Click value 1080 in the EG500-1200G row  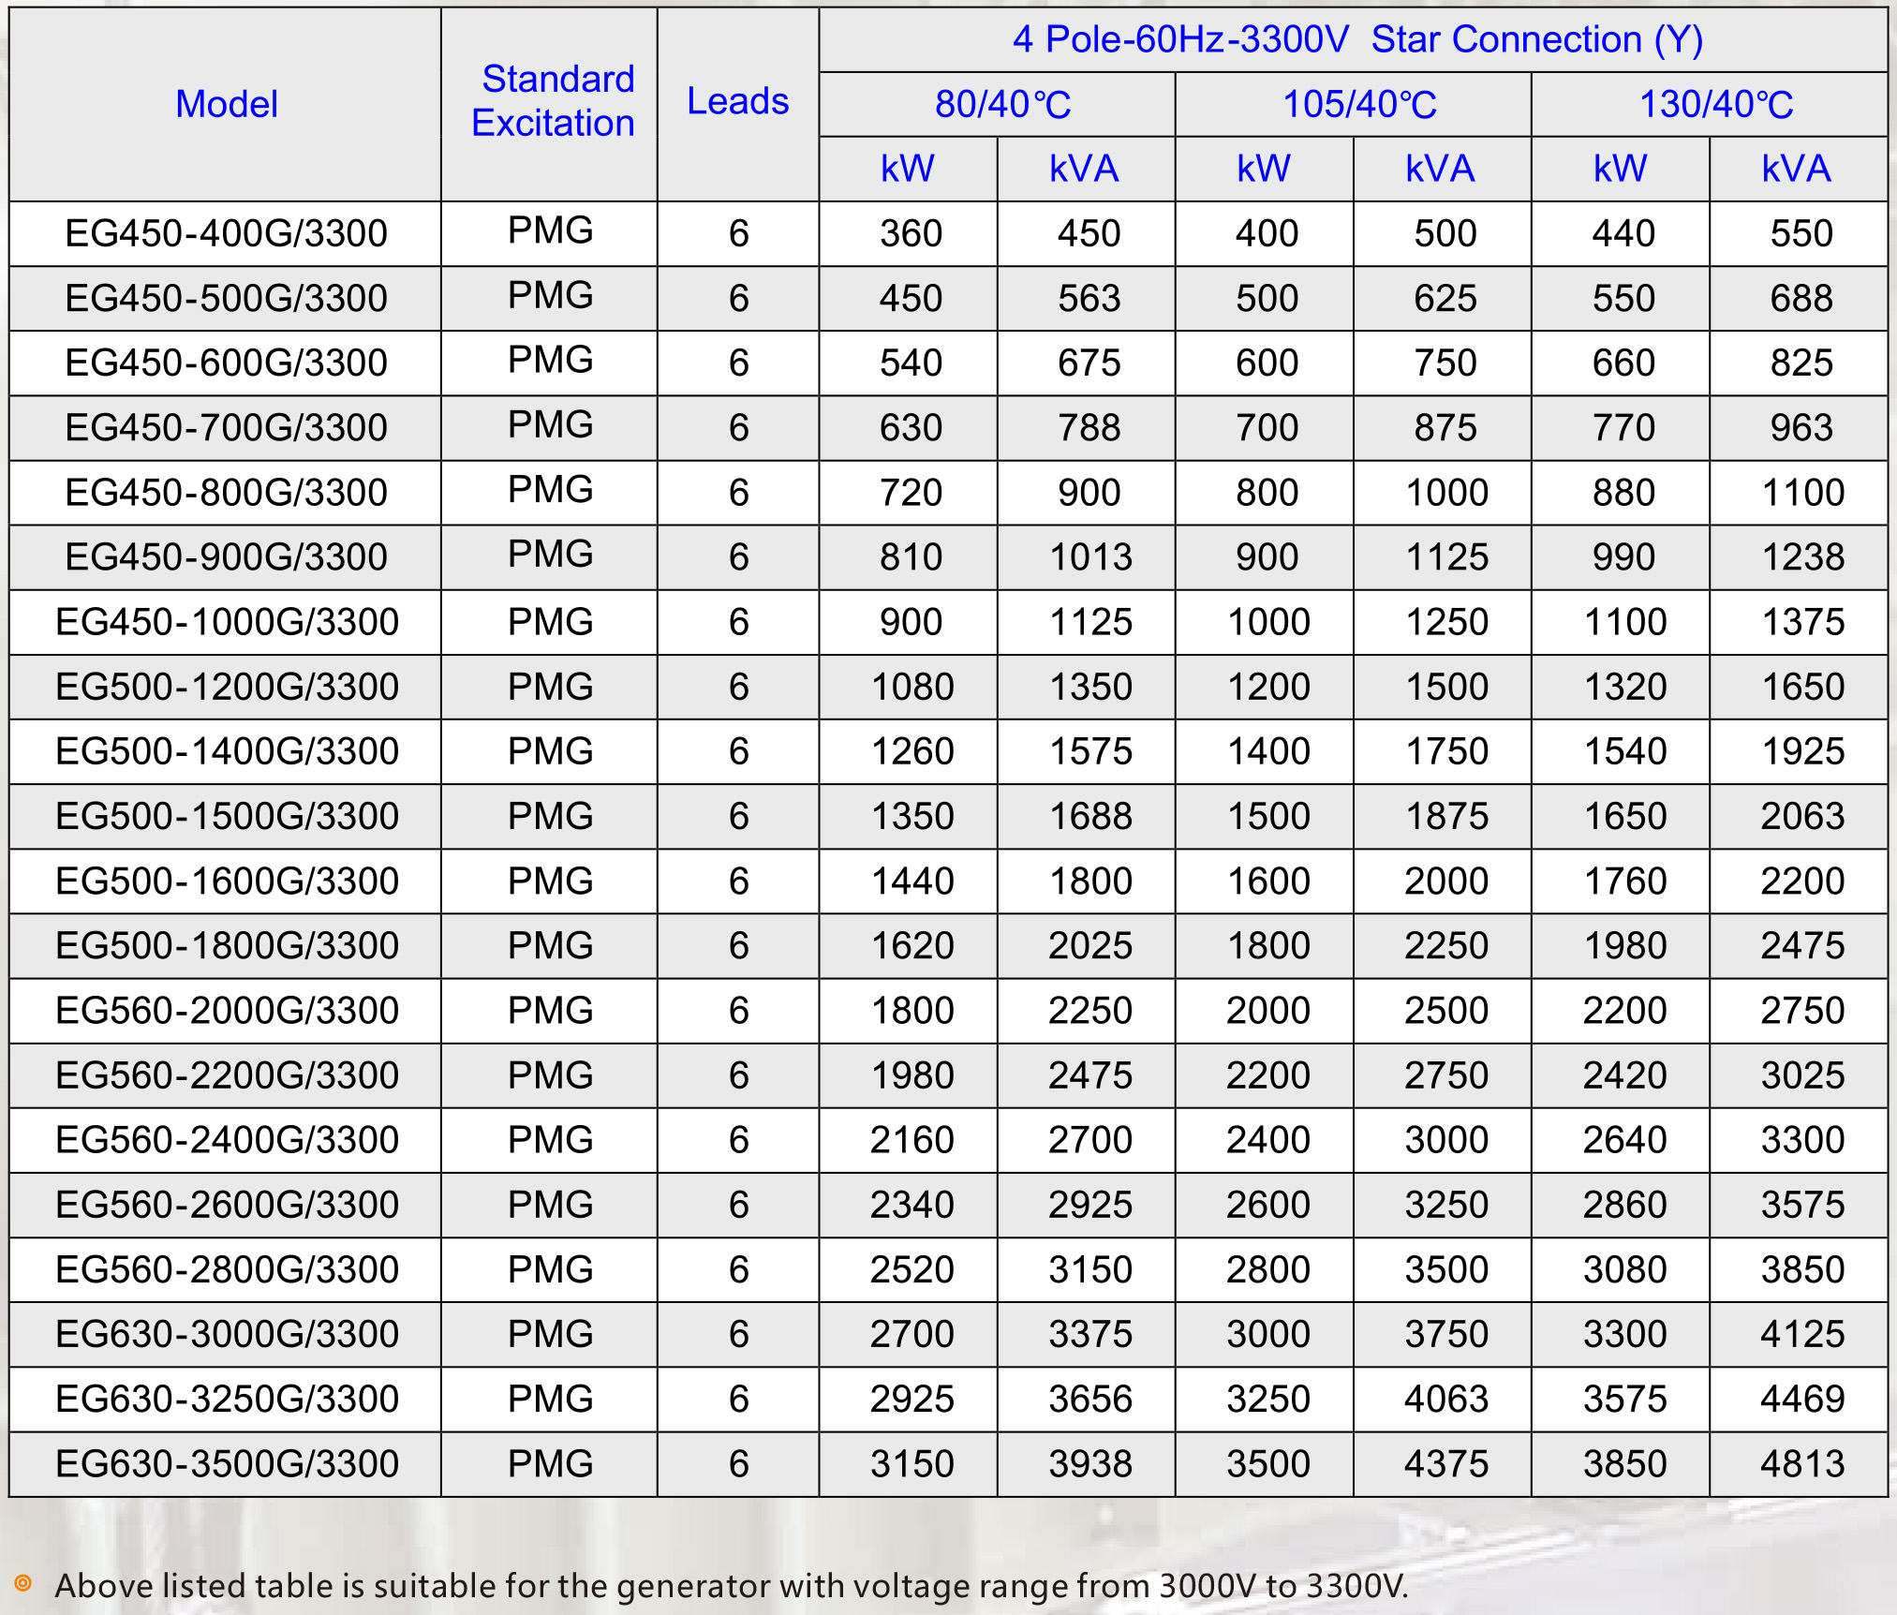pyautogui.click(x=912, y=687)
